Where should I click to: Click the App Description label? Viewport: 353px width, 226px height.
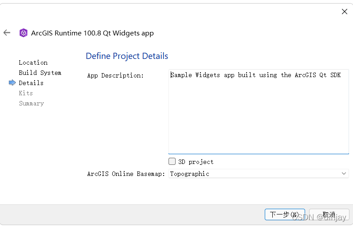pos(115,76)
